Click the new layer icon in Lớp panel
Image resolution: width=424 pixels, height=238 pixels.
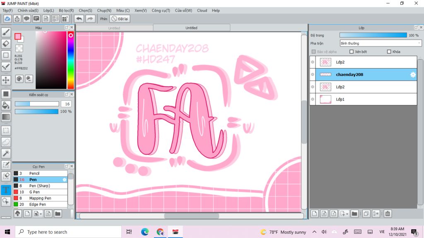pyautogui.click(x=314, y=214)
